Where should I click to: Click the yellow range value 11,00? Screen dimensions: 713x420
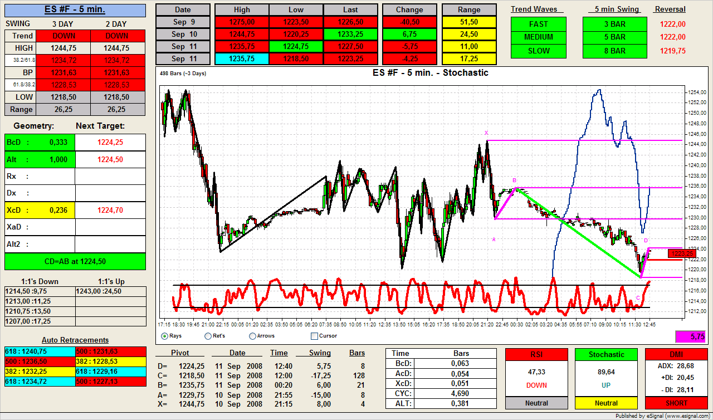(x=469, y=47)
